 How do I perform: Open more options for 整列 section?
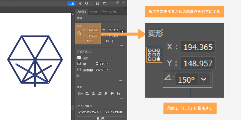pyautogui.click(x=121, y=99)
